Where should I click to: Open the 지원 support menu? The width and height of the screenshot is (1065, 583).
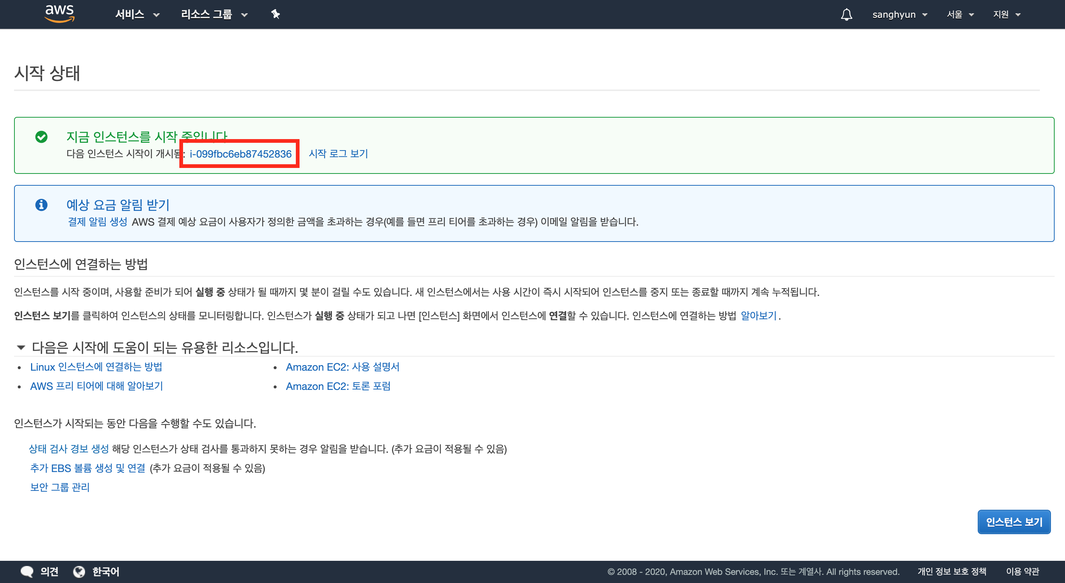click(1006, 14)
